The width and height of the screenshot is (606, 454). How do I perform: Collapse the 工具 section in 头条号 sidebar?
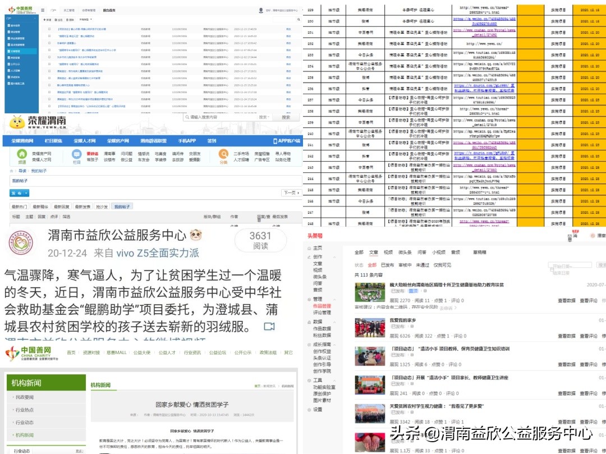[334, 380]
